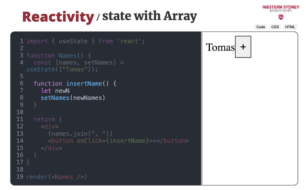Click the 'function insertName()' line
Viewport: 306px width, 190px height.
tap(75, 83)
